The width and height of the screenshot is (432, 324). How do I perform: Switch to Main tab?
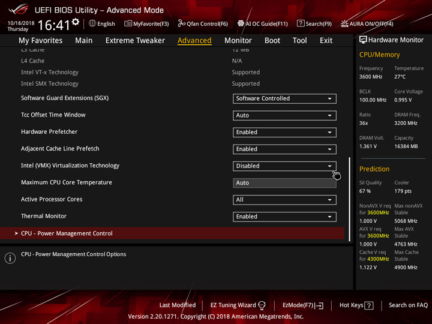[x=84, y=41]
